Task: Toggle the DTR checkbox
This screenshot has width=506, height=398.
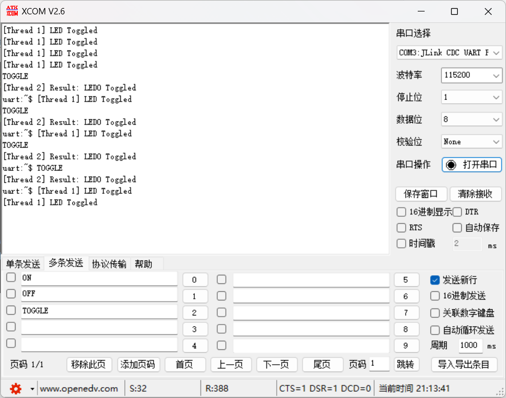Action: (457, 212)
